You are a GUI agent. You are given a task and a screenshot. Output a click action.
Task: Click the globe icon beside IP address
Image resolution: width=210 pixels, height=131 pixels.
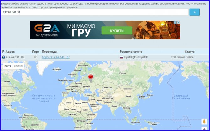[3, 57]
